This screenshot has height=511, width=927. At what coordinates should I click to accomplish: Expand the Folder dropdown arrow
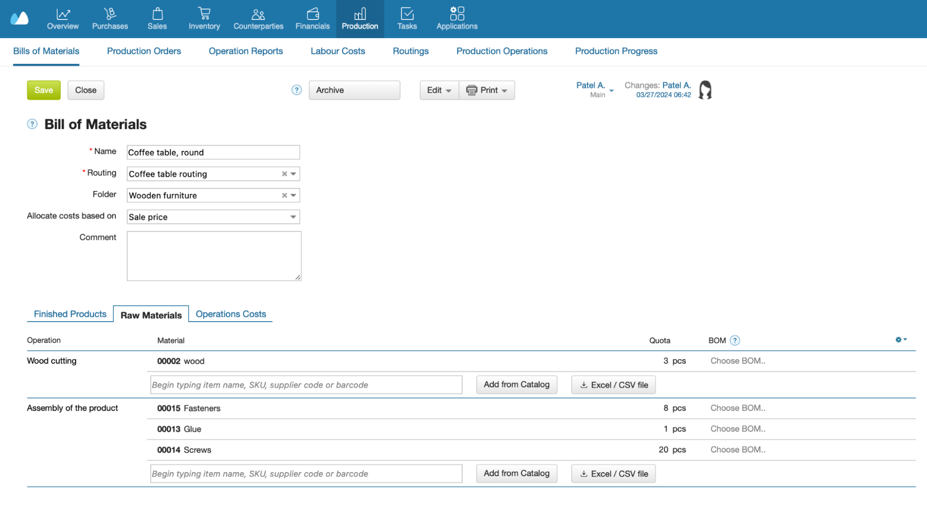[293, 195]
